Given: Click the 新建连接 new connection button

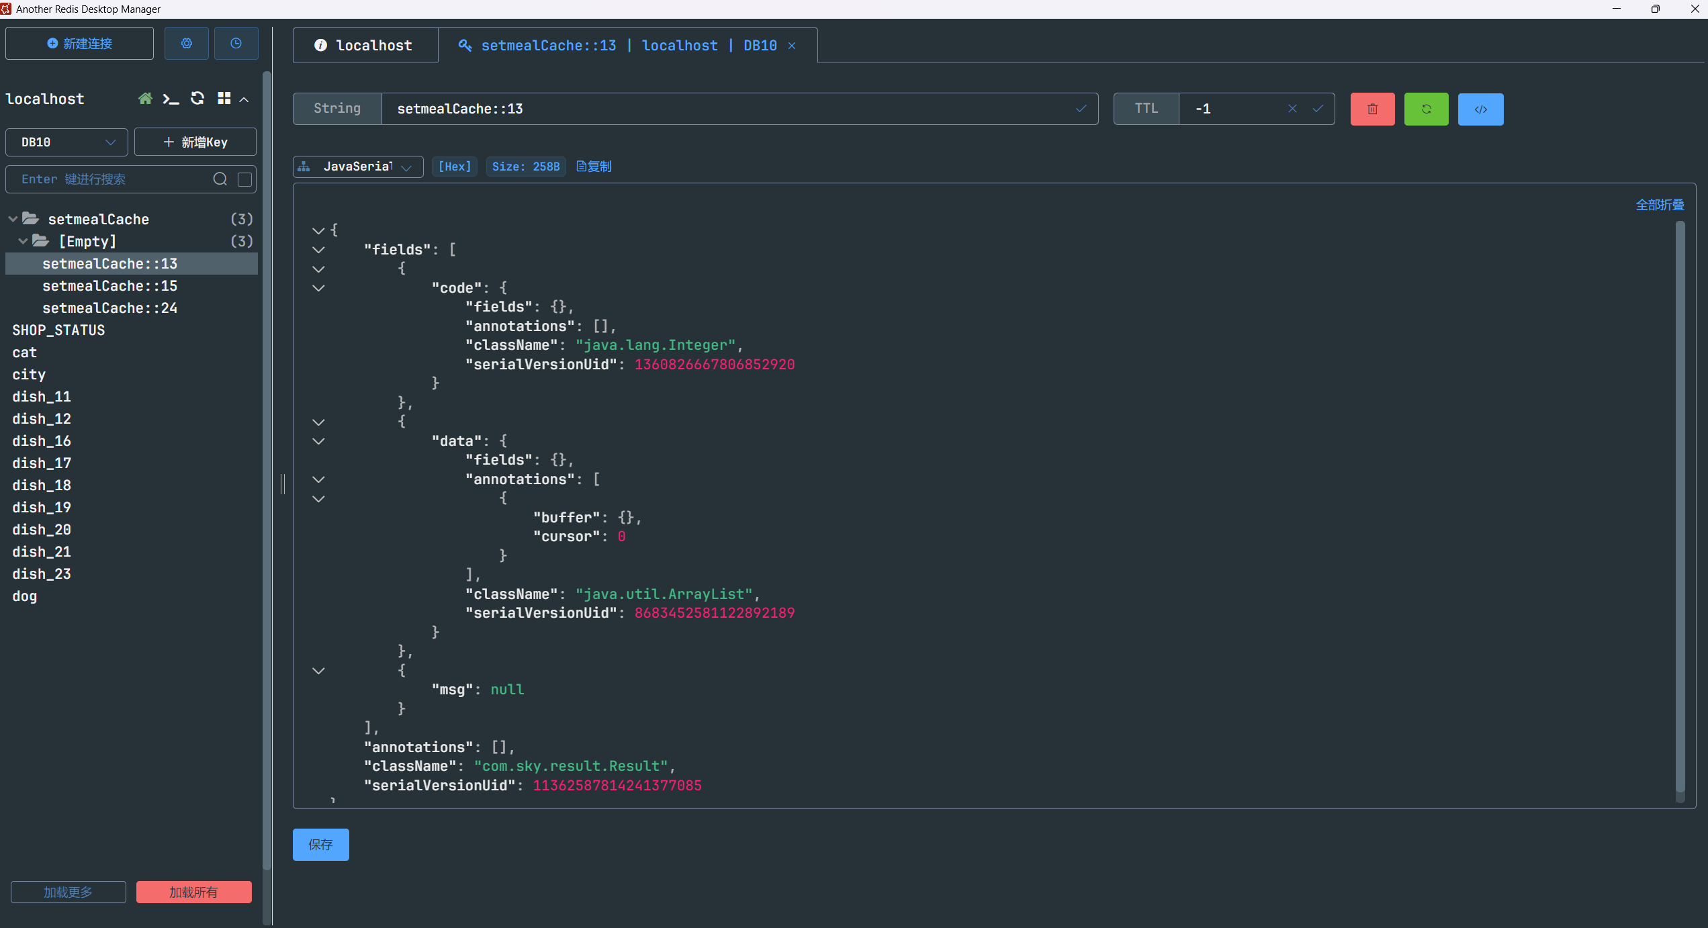Looking at the screenshot, I should (x=79, y=44).
